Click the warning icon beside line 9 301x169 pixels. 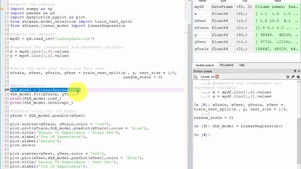(2, 8)
